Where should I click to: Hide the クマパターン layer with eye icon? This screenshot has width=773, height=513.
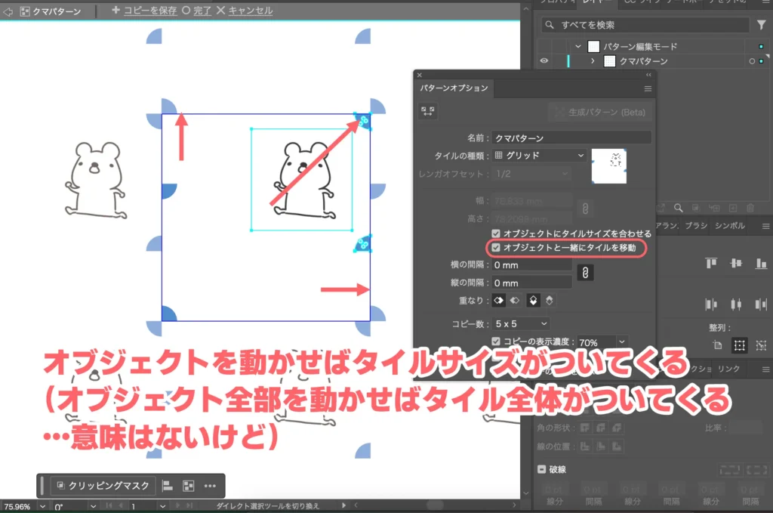544,61
